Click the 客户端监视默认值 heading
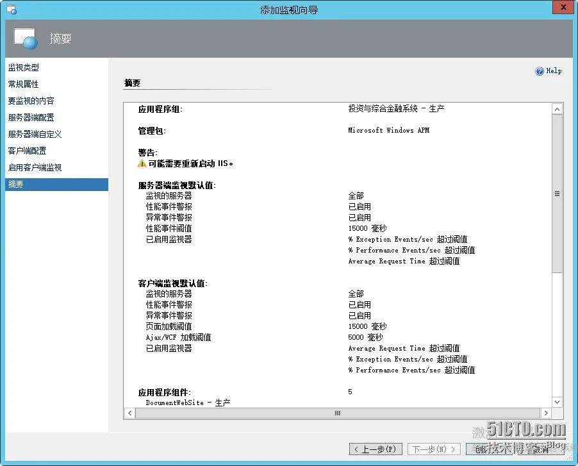Screen dimensions: 578x466 point(173,283)
